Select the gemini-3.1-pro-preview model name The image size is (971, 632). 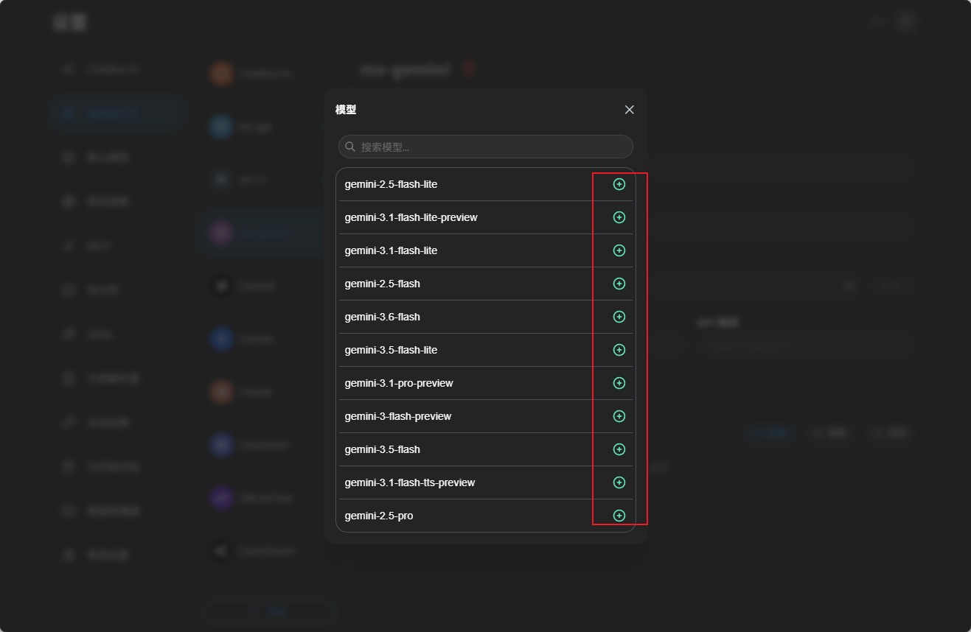pyautogui.click(x=399, y=383)
